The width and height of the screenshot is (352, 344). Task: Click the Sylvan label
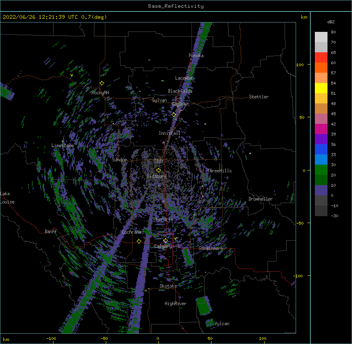pos(159,100)
